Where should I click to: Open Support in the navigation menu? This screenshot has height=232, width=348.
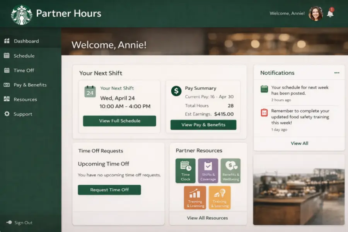24,114
